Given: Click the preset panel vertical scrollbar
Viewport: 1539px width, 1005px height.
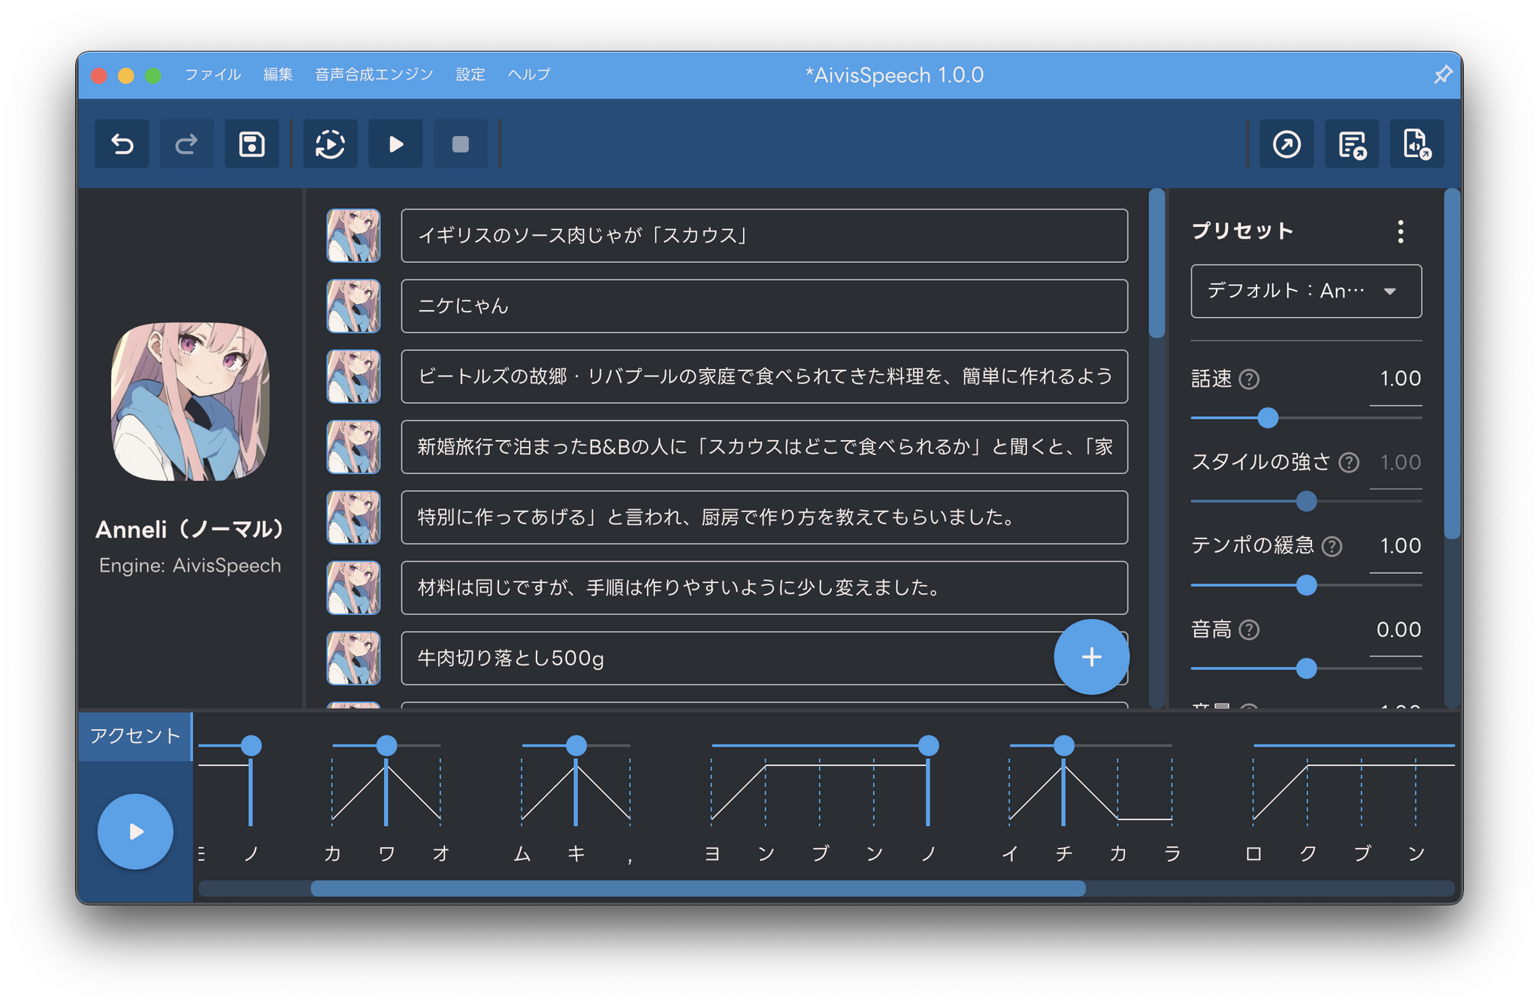Looking at the screenshot, I should click(x=1453, y=364).
